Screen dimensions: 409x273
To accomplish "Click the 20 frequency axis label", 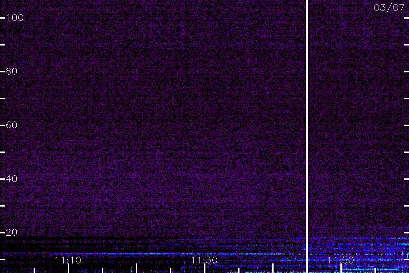I will click(x=11, y=232).
